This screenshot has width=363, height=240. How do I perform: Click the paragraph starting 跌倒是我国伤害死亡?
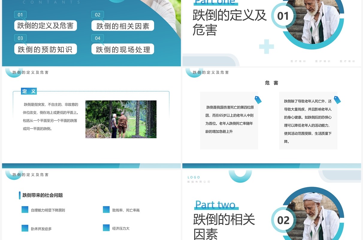pos(229,119)
